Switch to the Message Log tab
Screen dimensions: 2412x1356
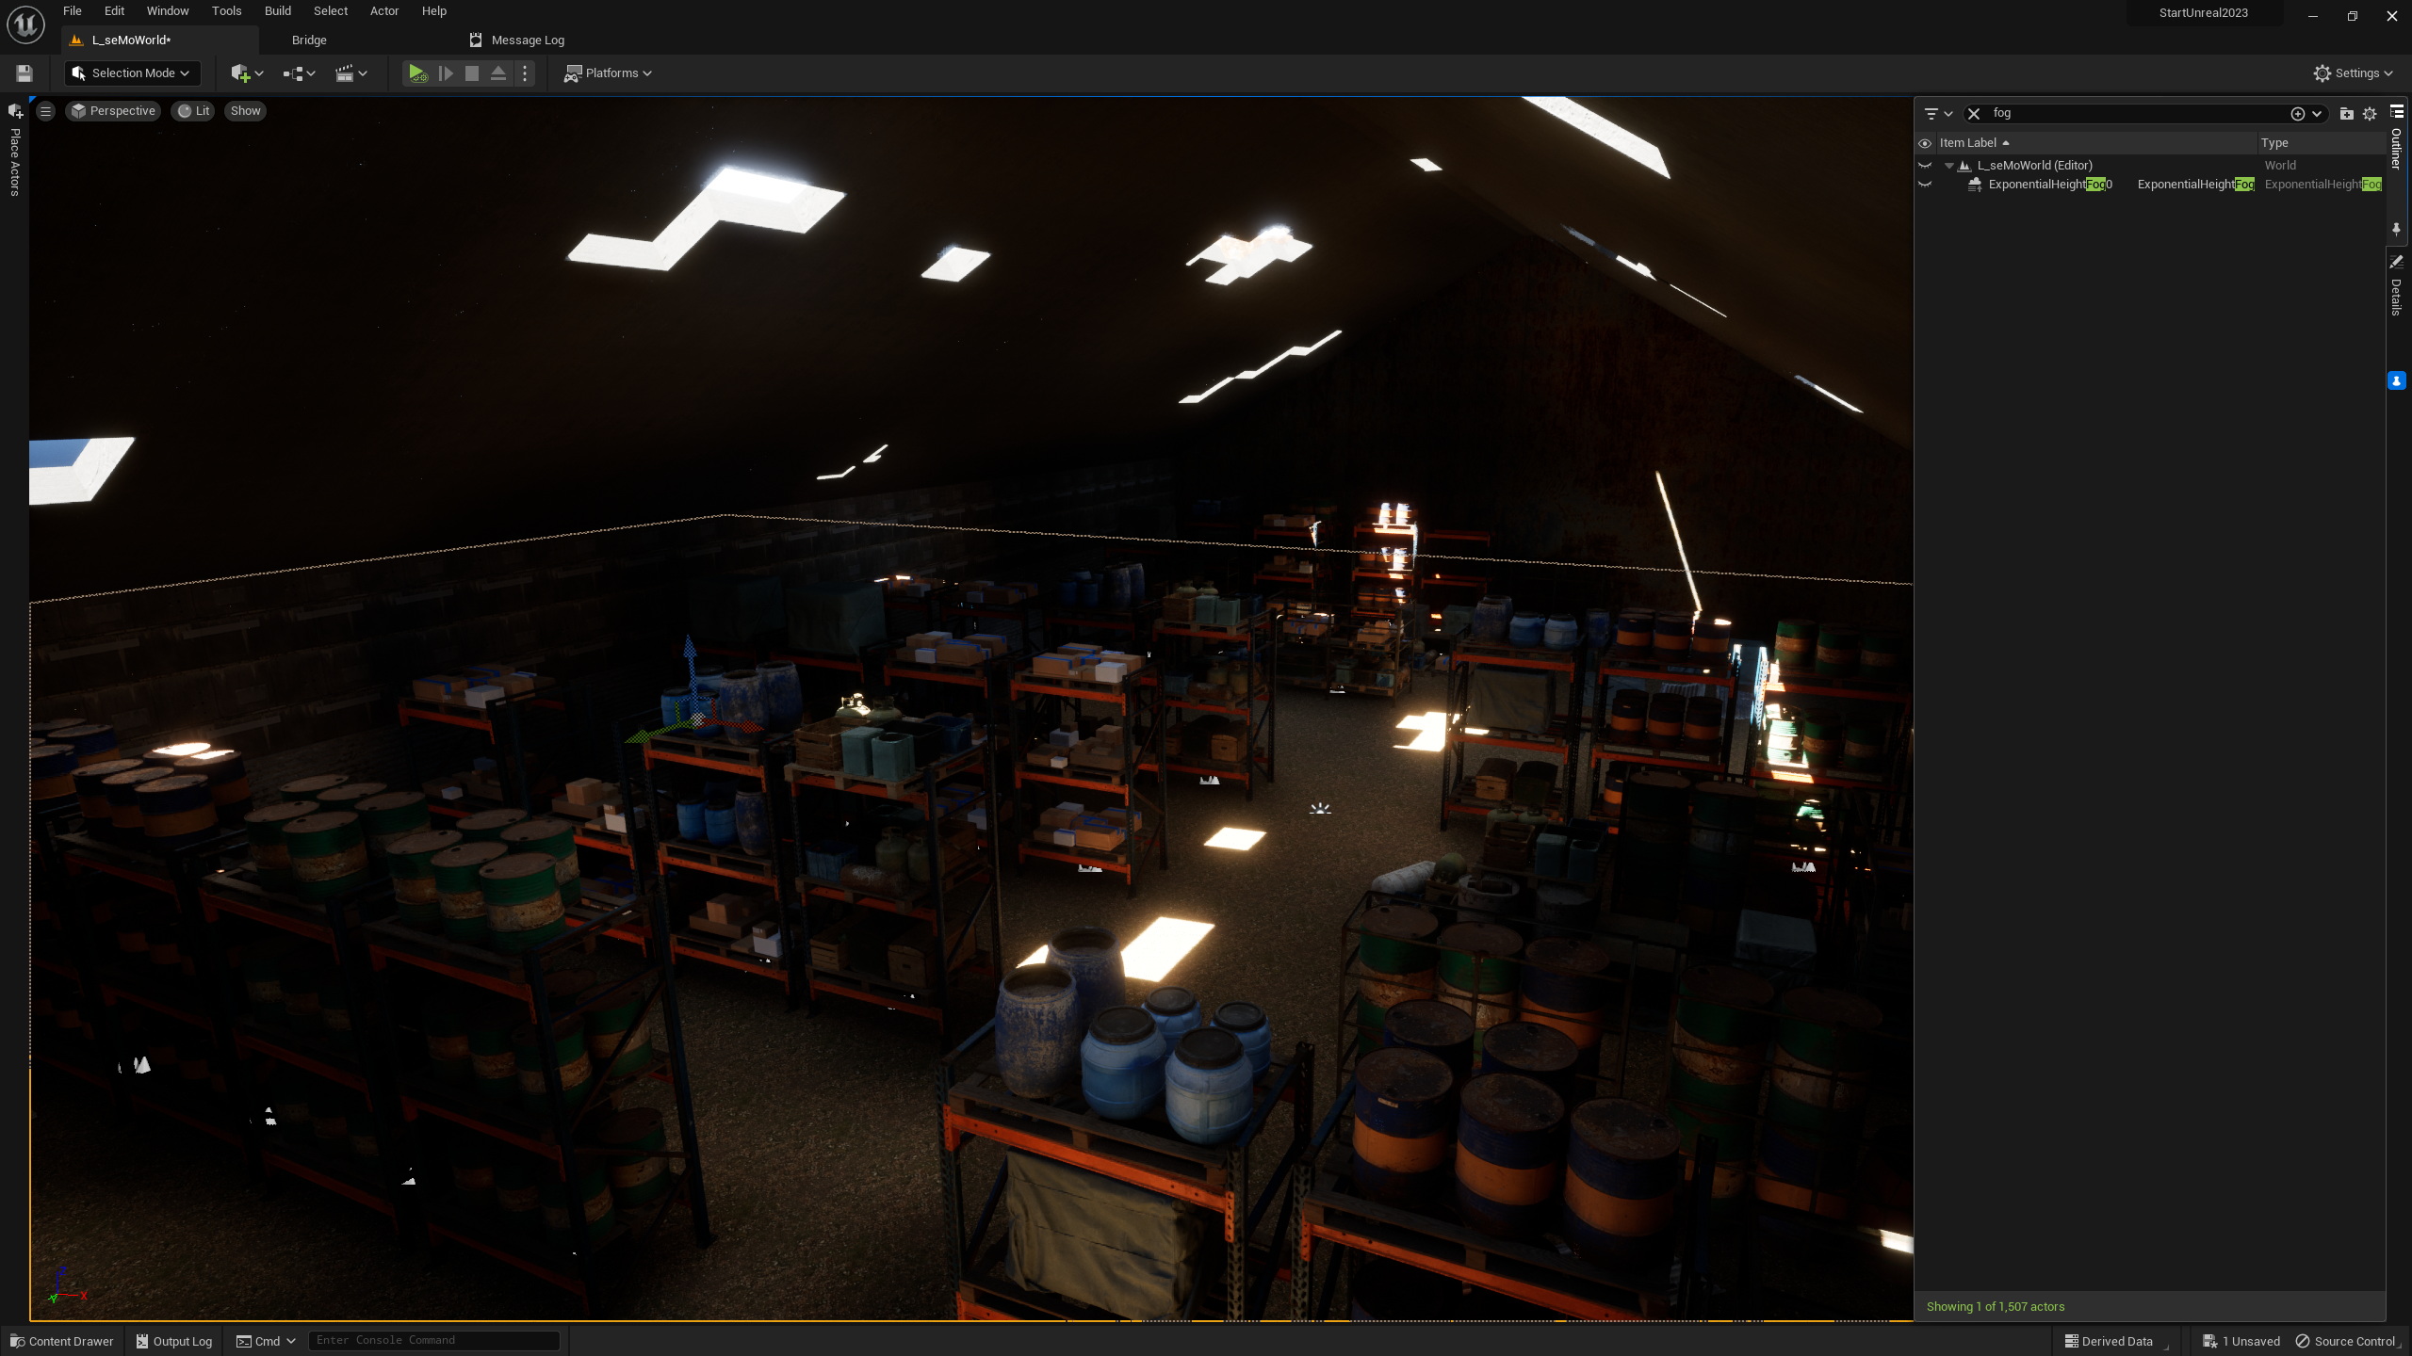click(x=527, y=40)
